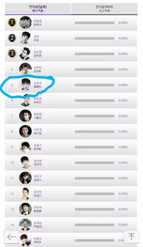
Task: Click the black rank 2 medal icon
Action: 12,38
